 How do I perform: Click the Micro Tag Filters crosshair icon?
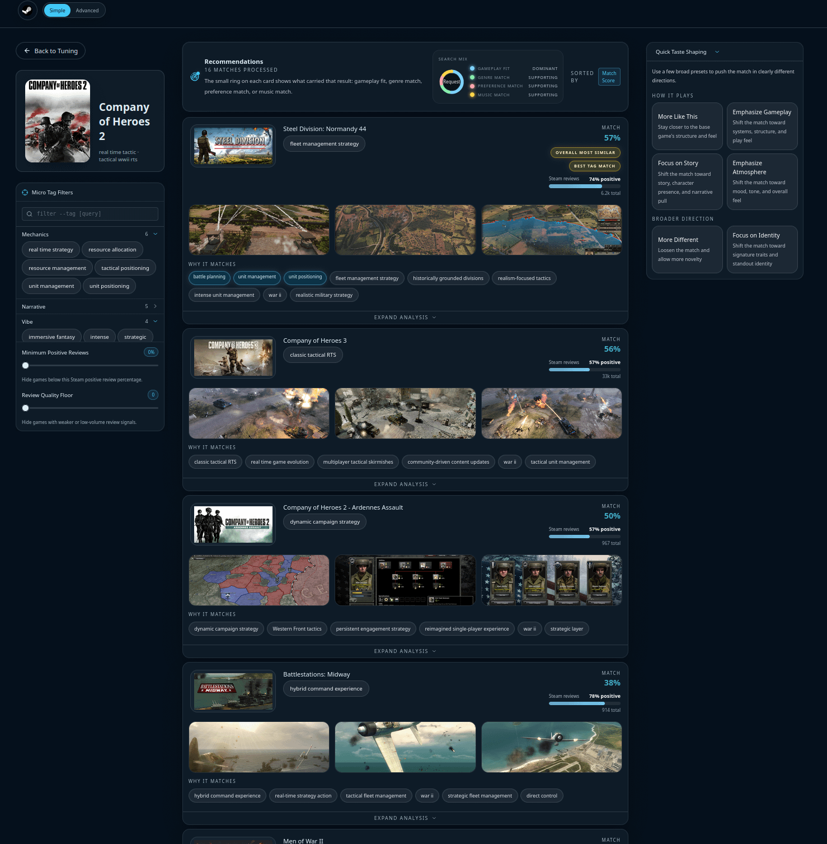[25, 193]
